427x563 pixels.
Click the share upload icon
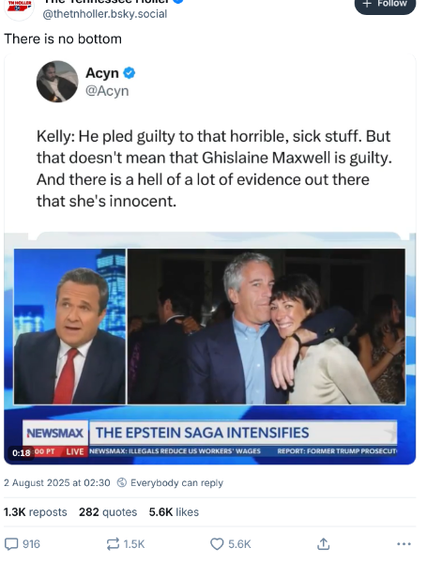(x=323, y=544)
